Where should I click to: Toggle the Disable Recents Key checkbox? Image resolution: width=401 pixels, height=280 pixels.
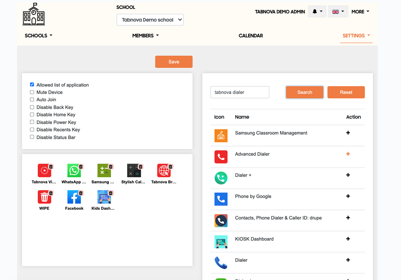(x=32, y=130)
